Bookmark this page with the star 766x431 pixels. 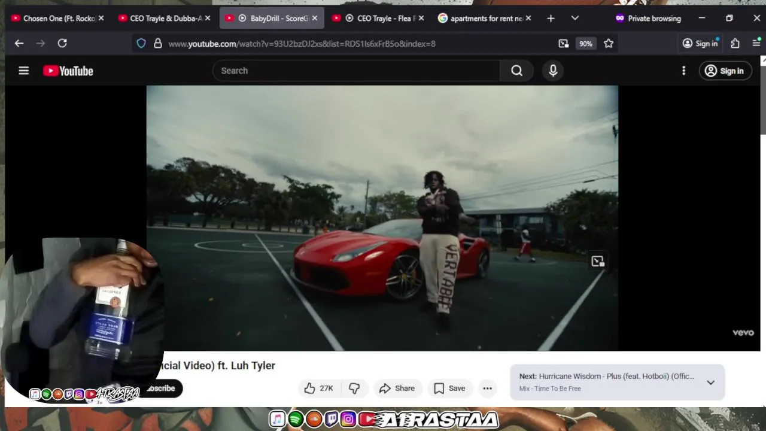pyautogui.click(x=609, y=43)
